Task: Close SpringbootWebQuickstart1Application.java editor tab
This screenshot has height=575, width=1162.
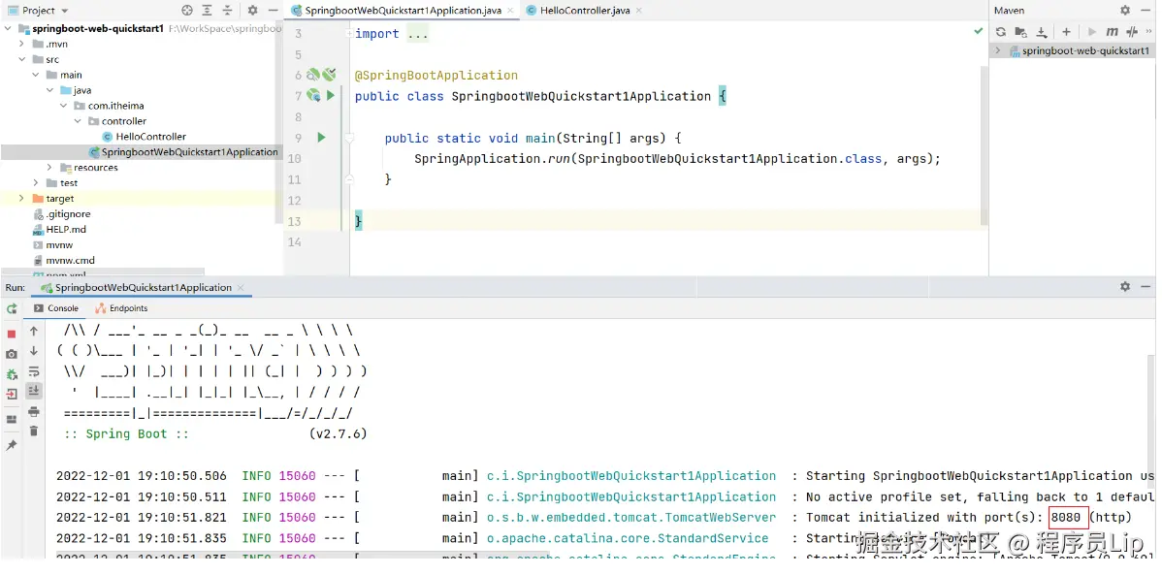Action: pyautogui.click(x=508, y=11)
